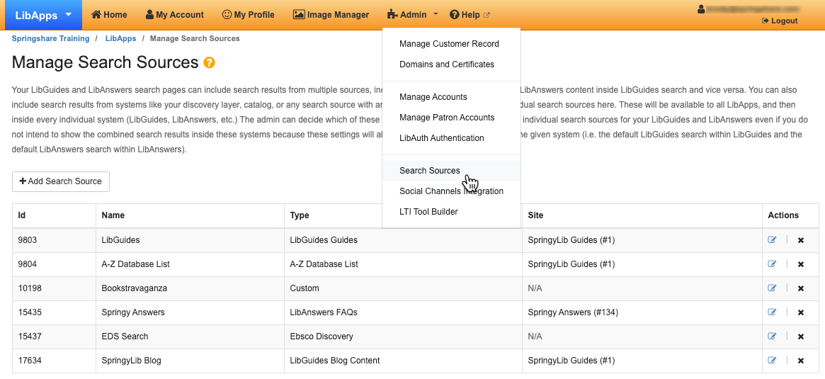Edit the Bookstravaganza search source
The image size is (825, 379).
[x=772, y=288]
